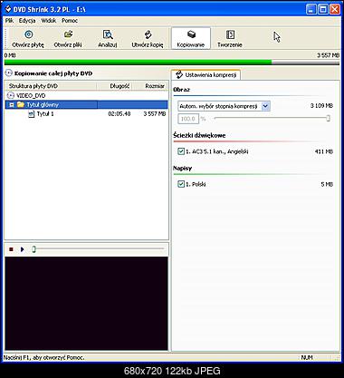
Task: Click the compression percentage input field
Action: (188, 119)
